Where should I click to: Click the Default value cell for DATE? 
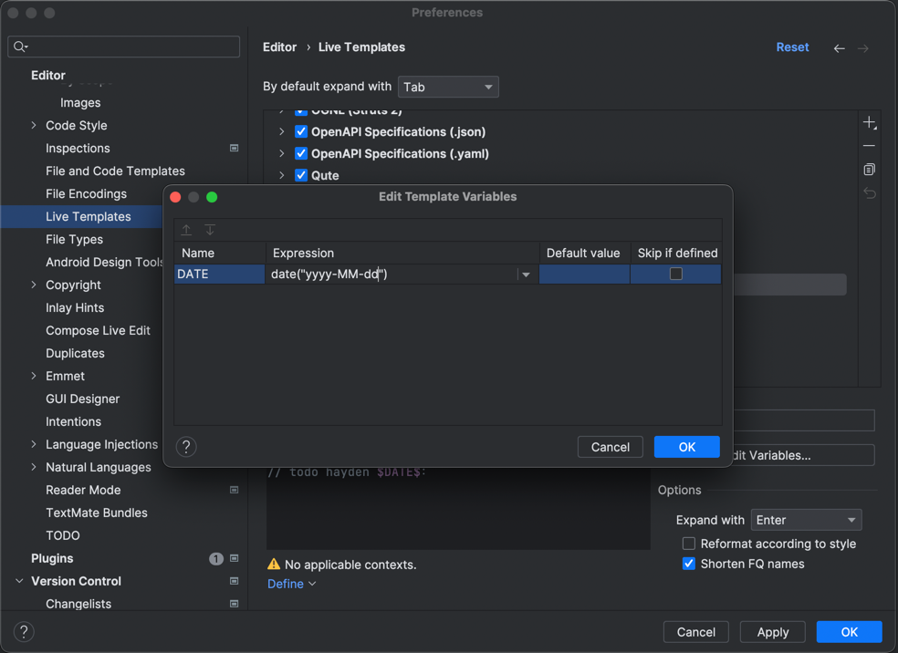[584, 274]
